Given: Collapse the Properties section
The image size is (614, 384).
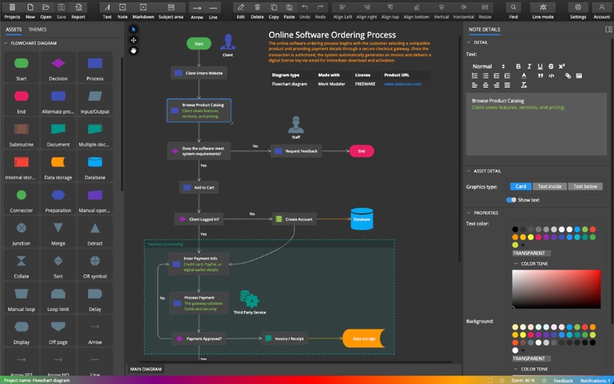Looking at the screenshot, I should [x=469, y=213].
